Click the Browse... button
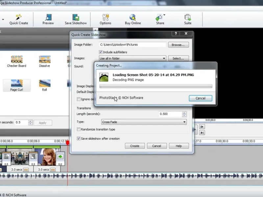The width and height of the screenshot is (263, 197). click(x=178, y=45)
